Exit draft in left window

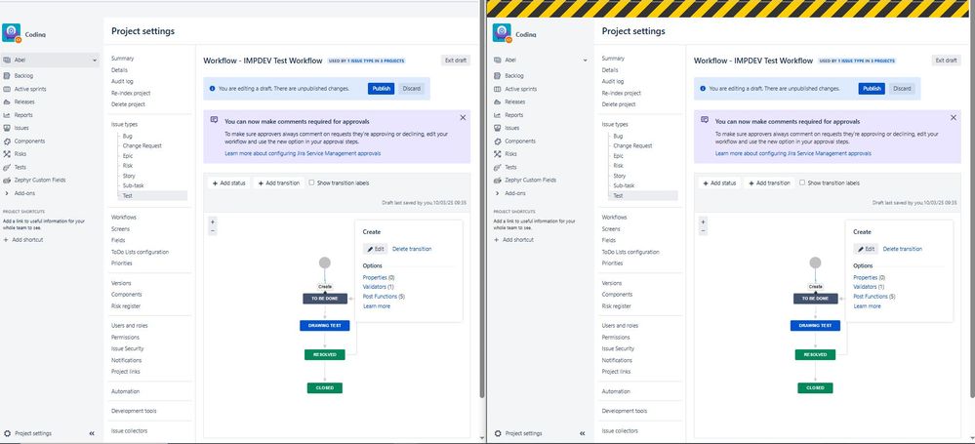tap(456, 61)
